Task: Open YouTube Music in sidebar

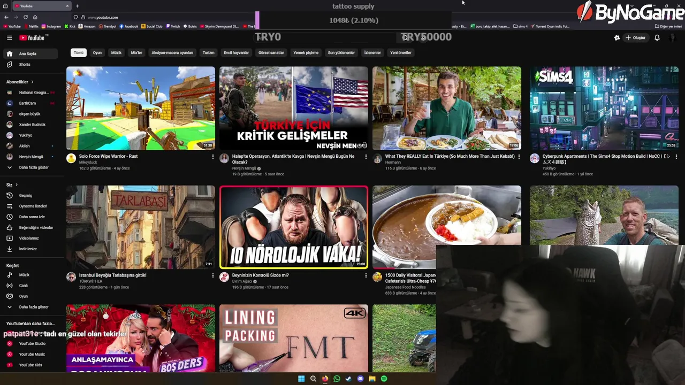Action: tap(32, 355)
